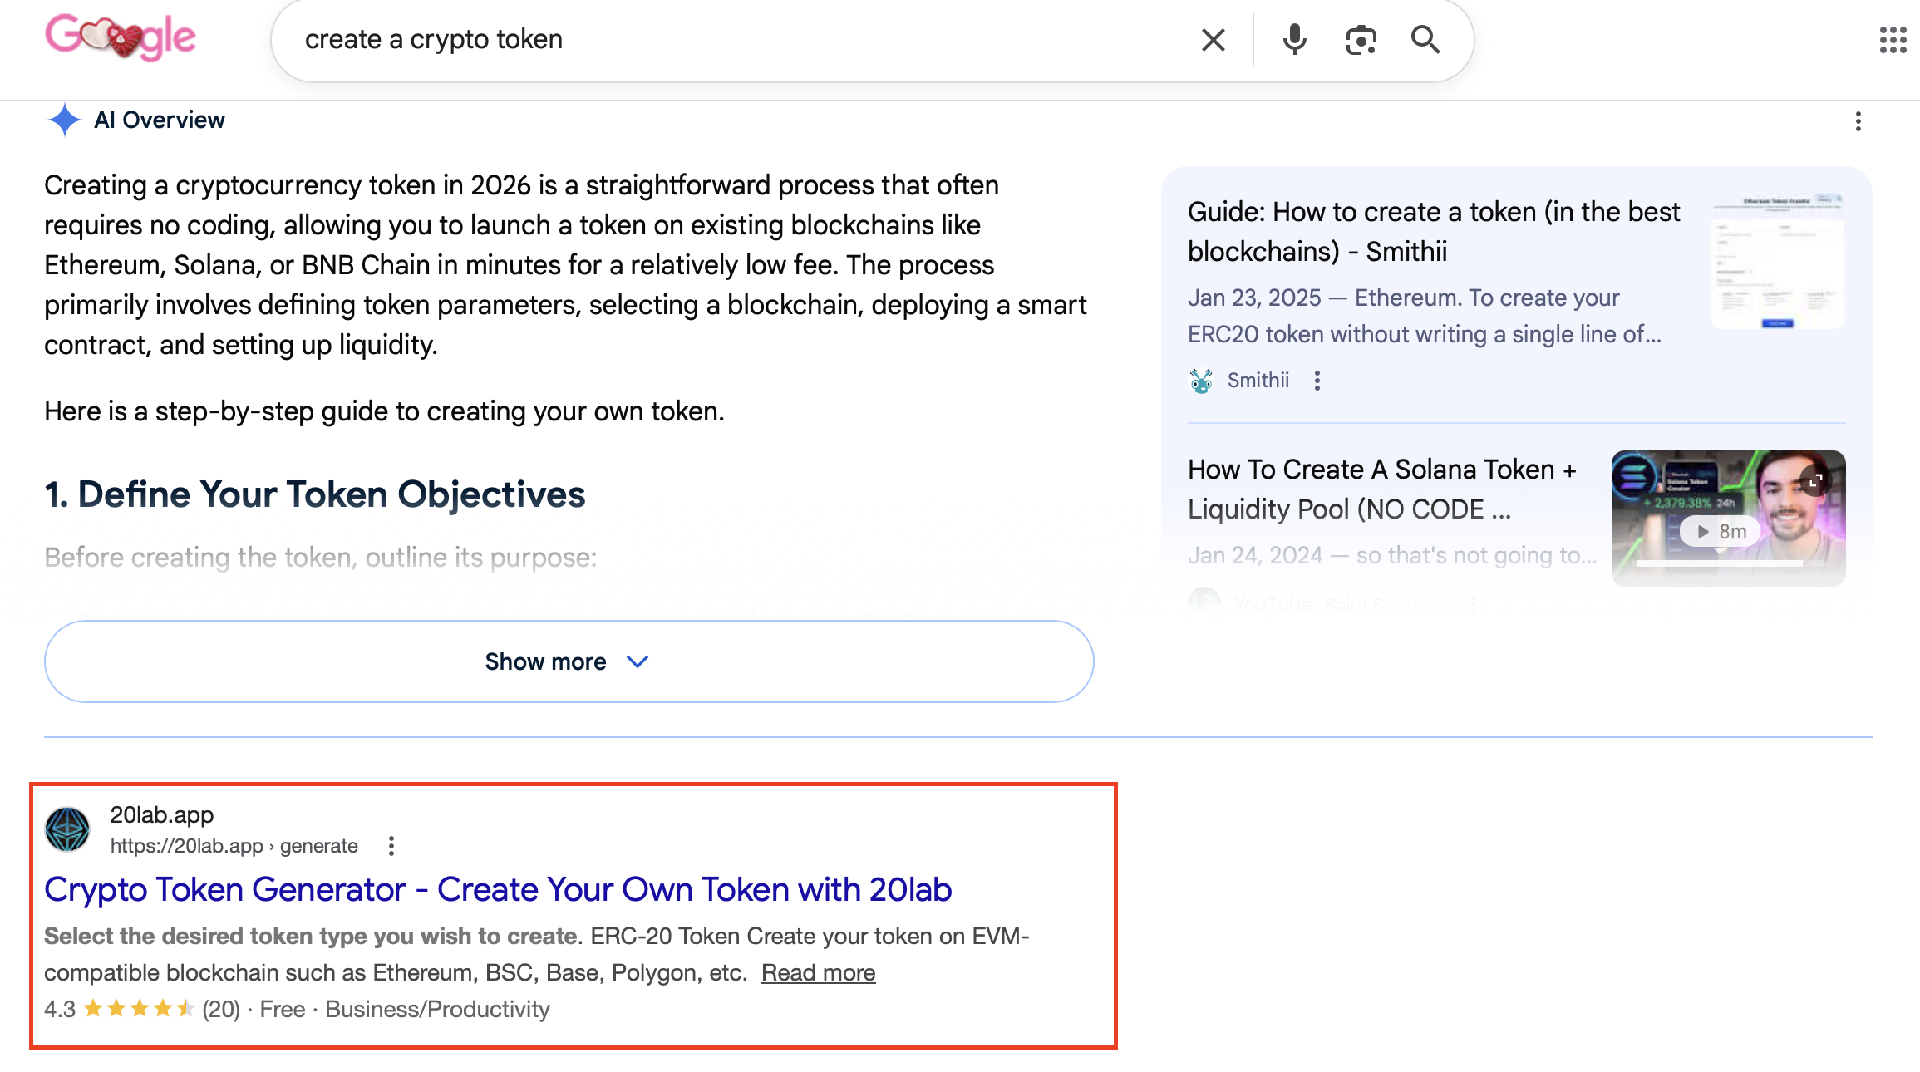Click the '1. Define Your Token Objectives' heading
The width and height of the screenshot is (1920, 1072).
click(x=315, y=494)
